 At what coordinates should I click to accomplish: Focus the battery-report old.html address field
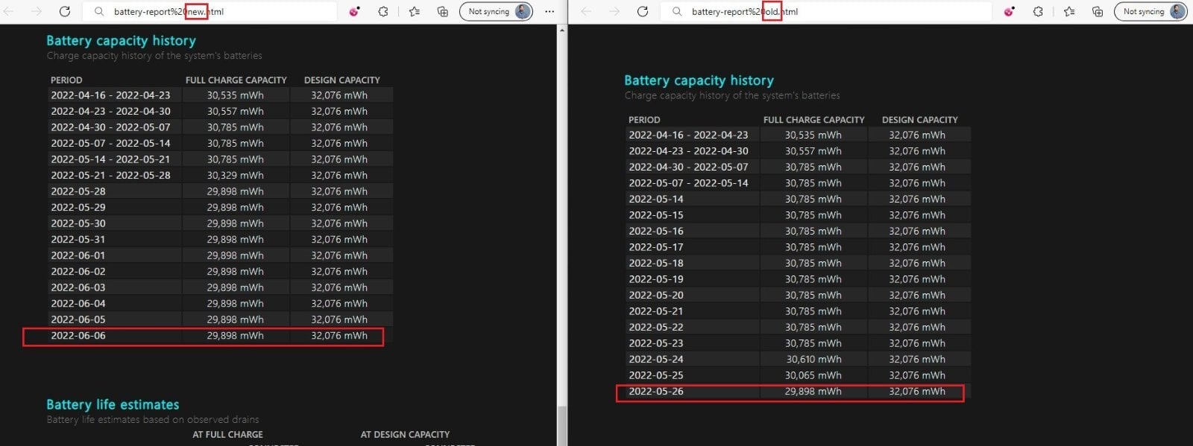(828, 11)
